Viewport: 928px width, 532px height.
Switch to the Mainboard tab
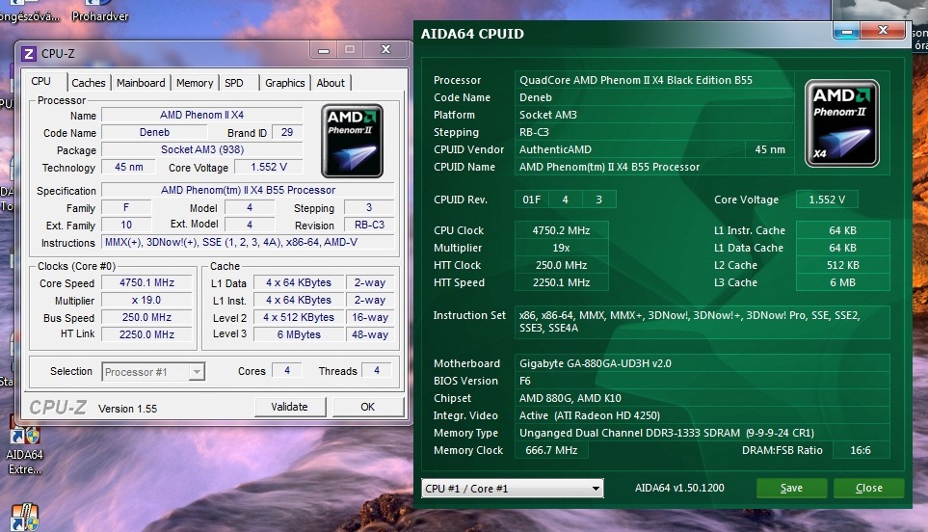141,83
